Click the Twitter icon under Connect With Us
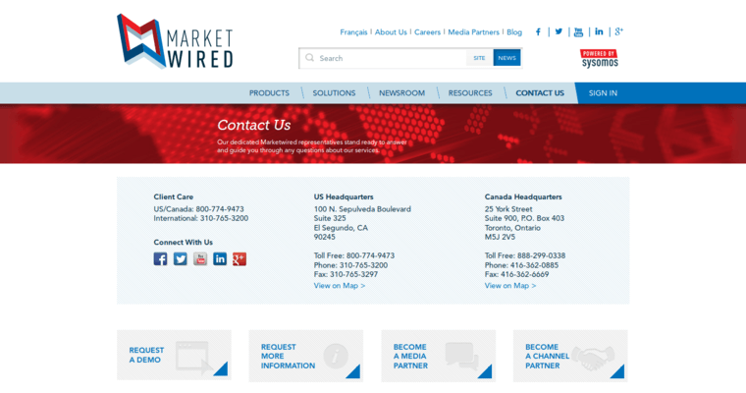This screenshot has height=393, width=746. tap(181, 258)
